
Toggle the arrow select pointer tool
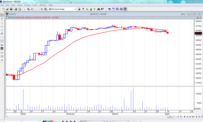2,15
